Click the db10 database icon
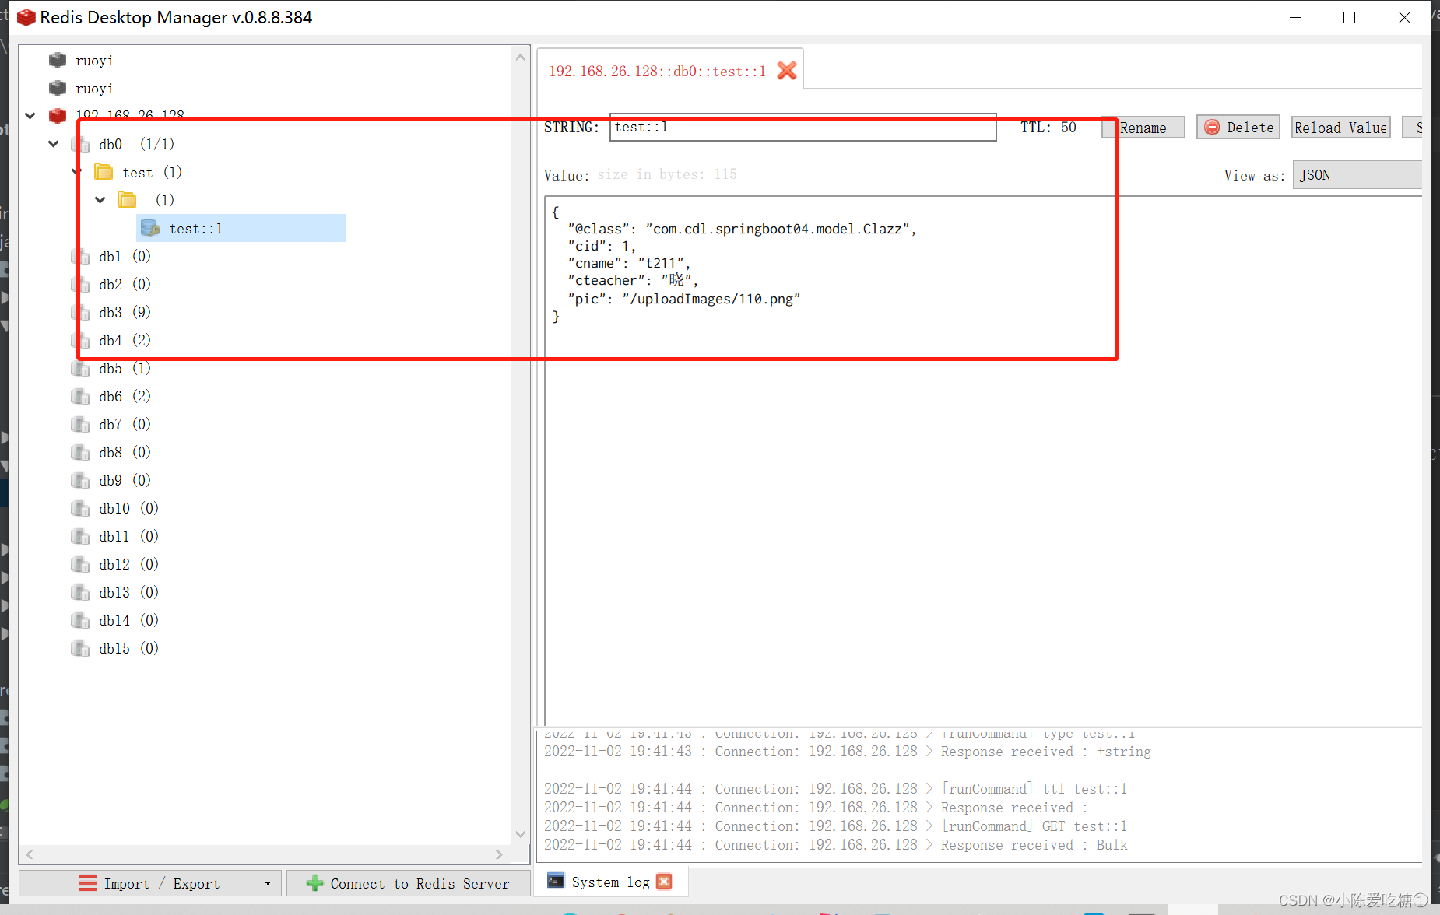Viewport: 1440px width, 915px height. [80, 508]
